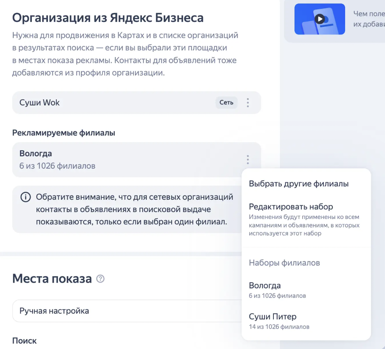This screenshot has height=349, width=385.
Task: Click the video caption starting with Чем поле
Action: [369, 19]
